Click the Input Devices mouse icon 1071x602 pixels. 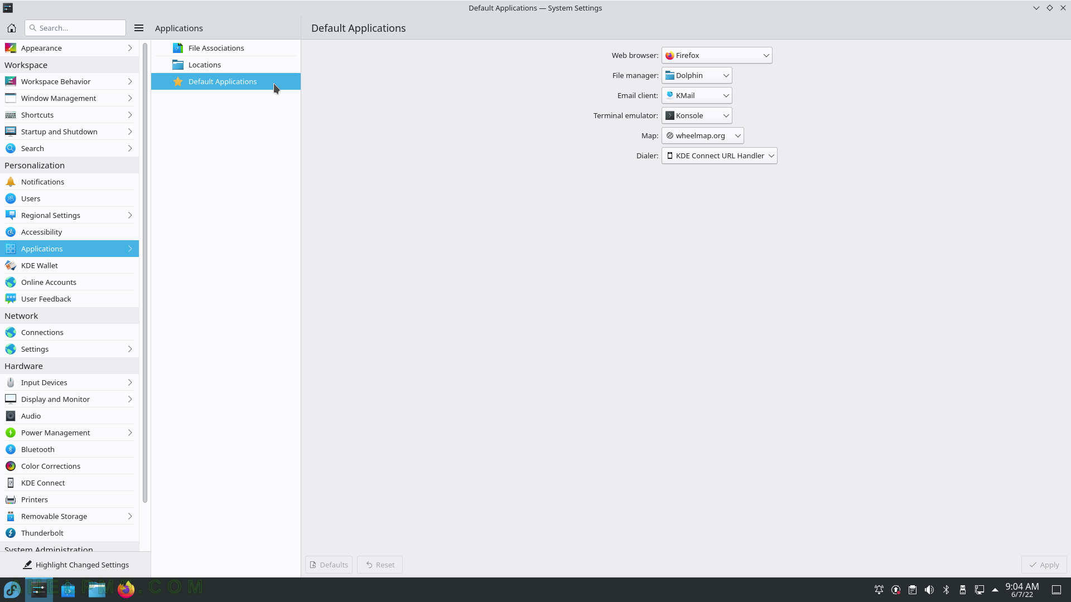(11, 382)
